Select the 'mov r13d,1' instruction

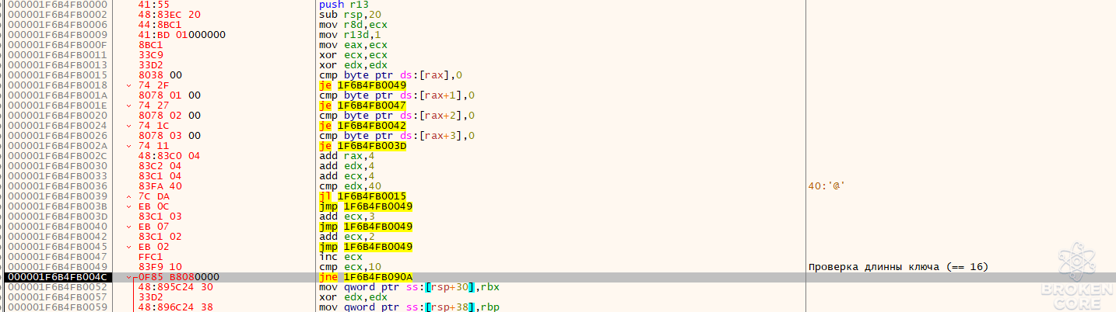[349, 35]
